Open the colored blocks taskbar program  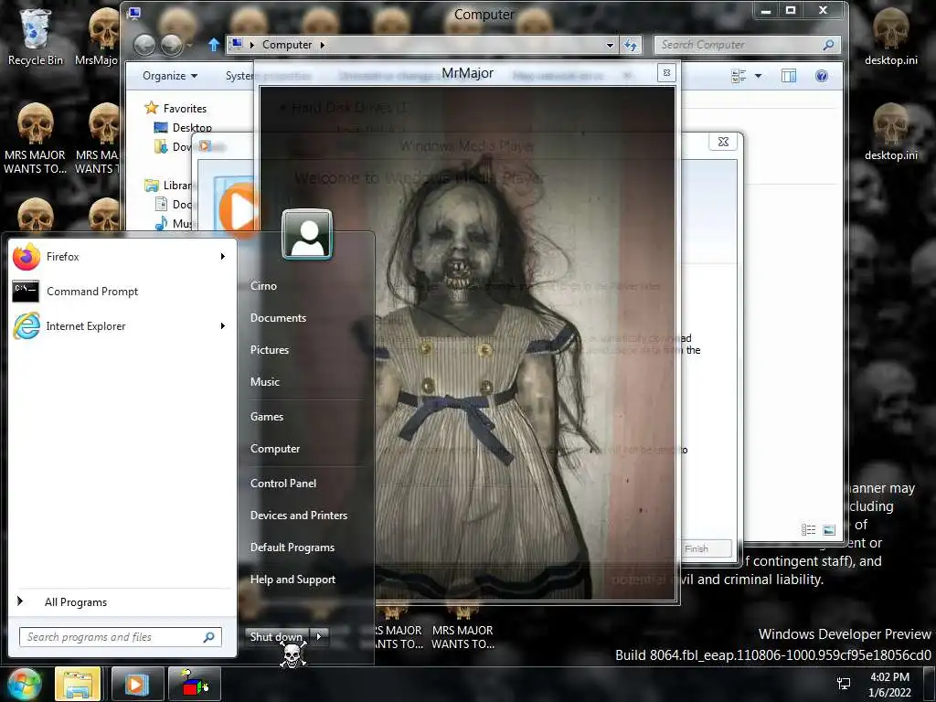[x=195, y=684]
